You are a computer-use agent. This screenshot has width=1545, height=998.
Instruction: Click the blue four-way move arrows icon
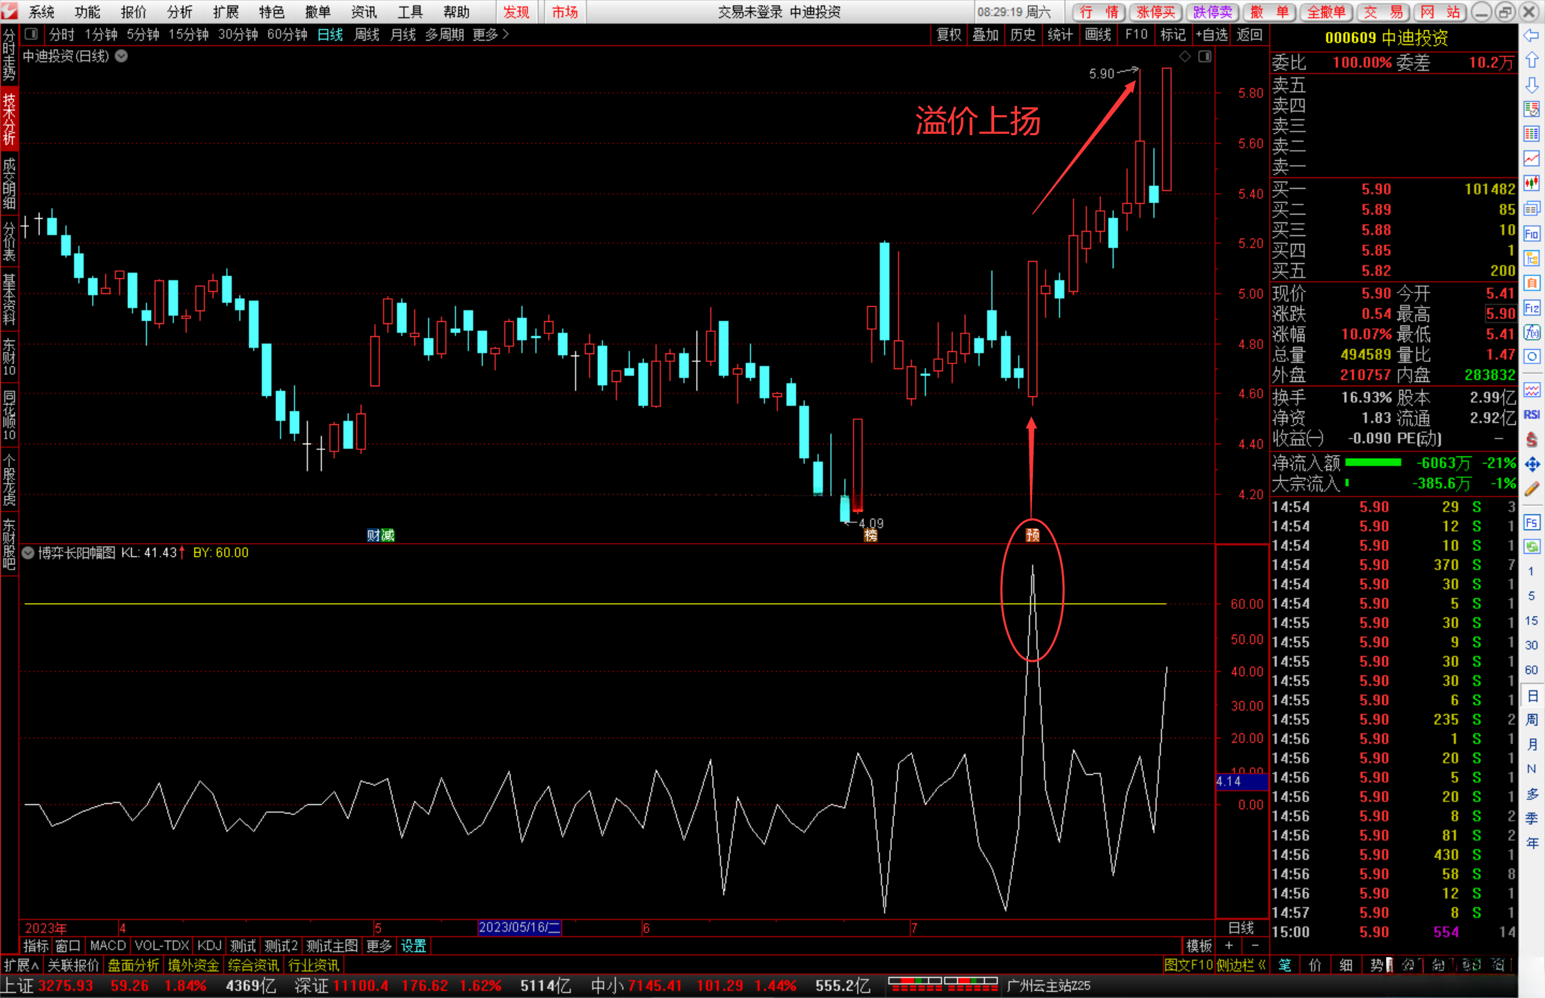[x=1531, y=464]
